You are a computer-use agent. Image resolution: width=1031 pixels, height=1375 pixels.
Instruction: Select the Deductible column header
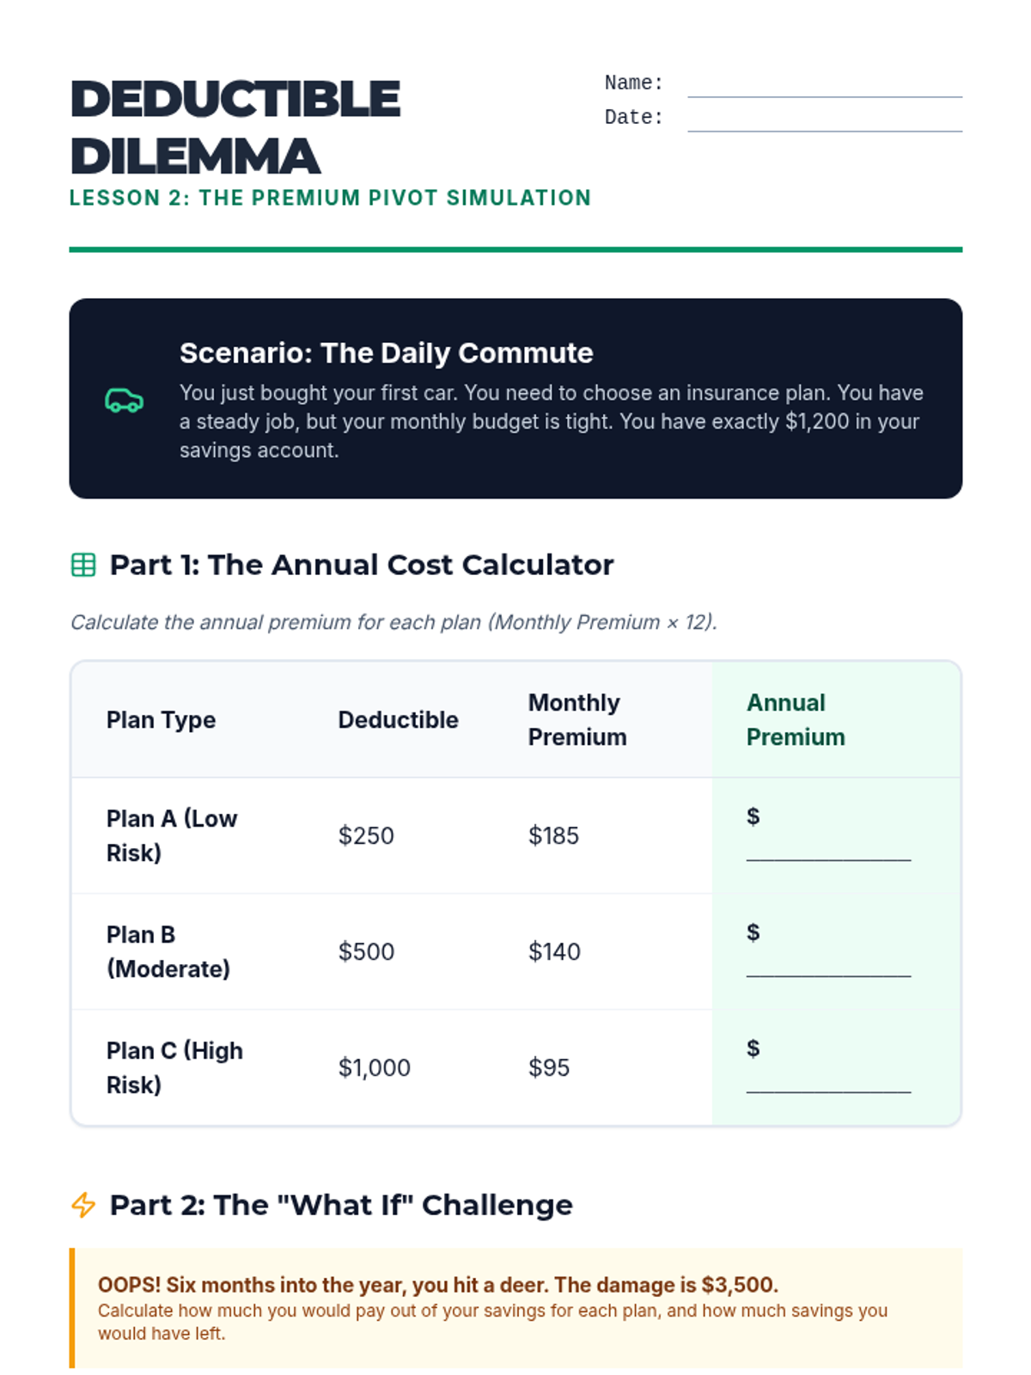point(398,720)
